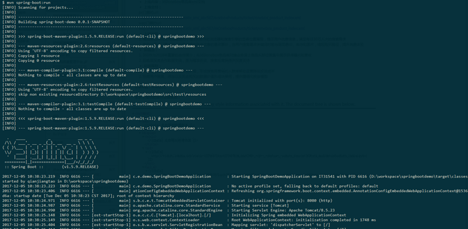Select 'Starting service [Tomcat]' log message
The image size is (468, 229).
260,205
